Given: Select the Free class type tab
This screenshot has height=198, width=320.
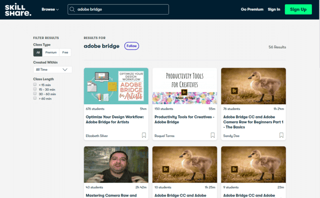Looking at the screenshot, I should click(x=65, y=53).
